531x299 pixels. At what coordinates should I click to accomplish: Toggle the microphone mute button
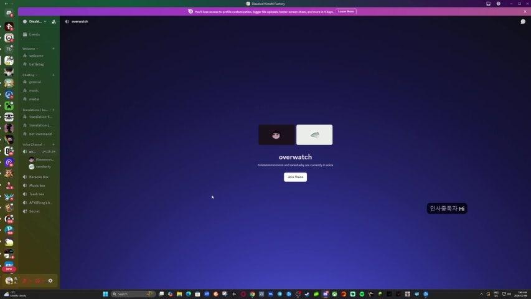pos(25,281)
